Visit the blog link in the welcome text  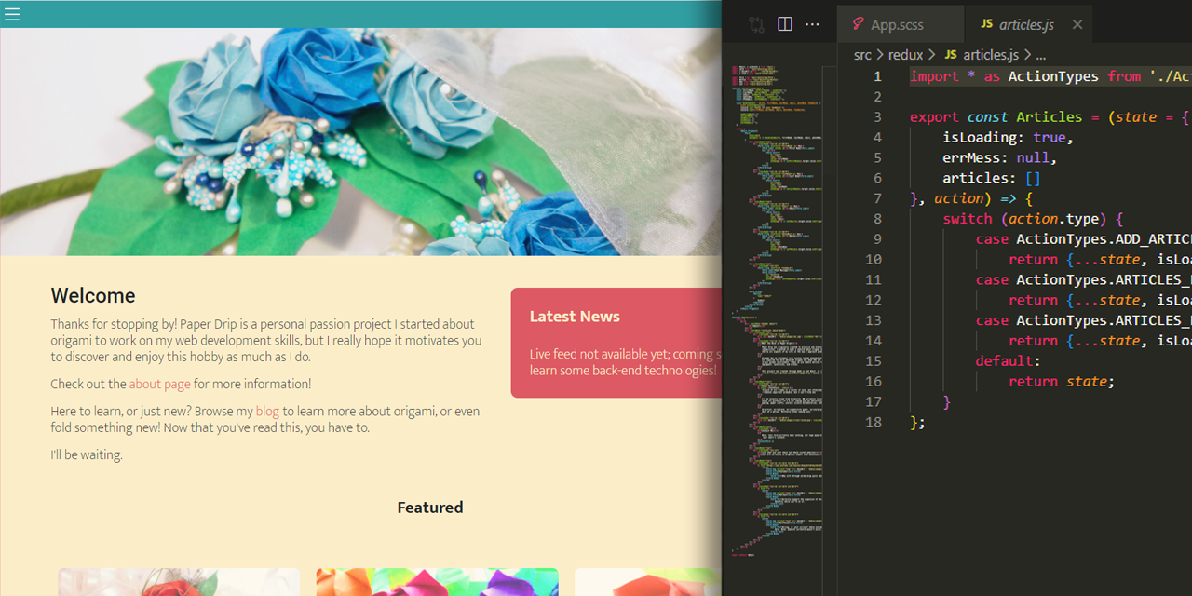click(x=267, y=411)
